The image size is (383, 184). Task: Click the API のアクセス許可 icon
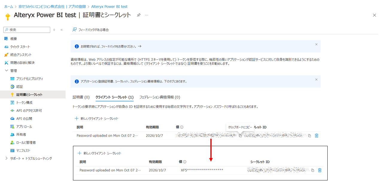[12, 111]
